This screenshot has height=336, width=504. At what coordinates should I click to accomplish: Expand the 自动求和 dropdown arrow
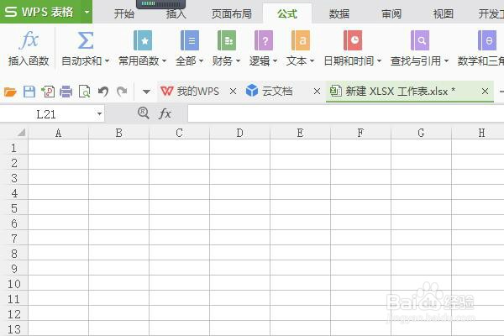coord(107,60)
